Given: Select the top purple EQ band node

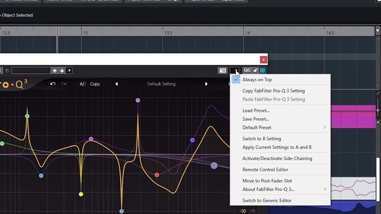Looking at the screenshot, I should pyautogui.click(x=138, y=100).
